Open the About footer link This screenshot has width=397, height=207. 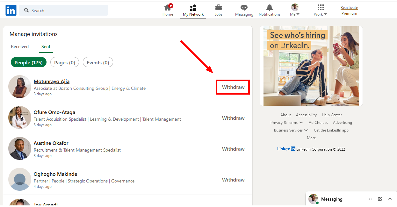tap(285, 115)
